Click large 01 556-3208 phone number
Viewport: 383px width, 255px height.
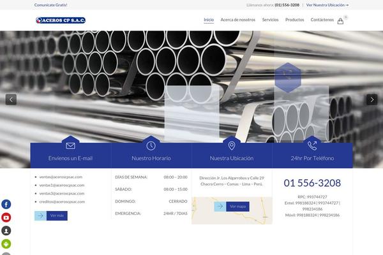click(312, 183)
